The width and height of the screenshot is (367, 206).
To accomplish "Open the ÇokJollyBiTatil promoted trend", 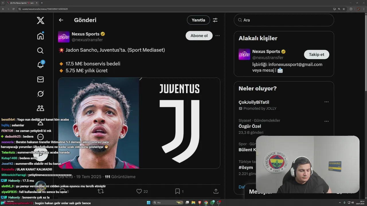I will point(254,102).
